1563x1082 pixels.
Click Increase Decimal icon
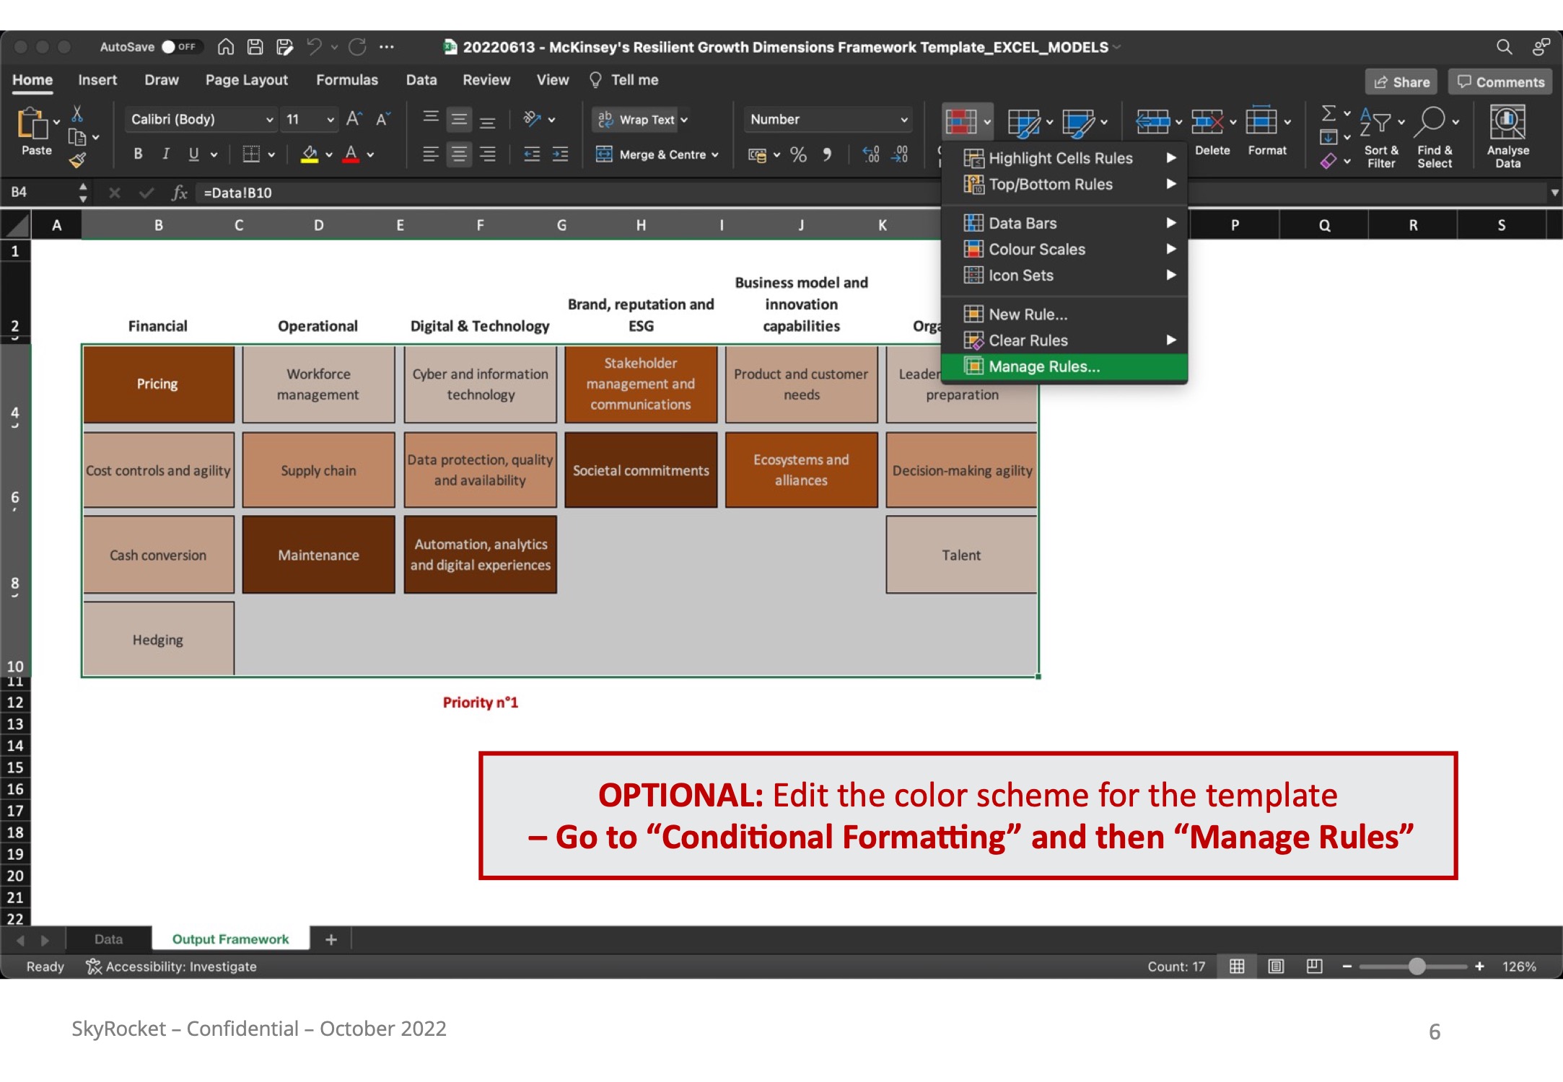[x=871, y=154]
